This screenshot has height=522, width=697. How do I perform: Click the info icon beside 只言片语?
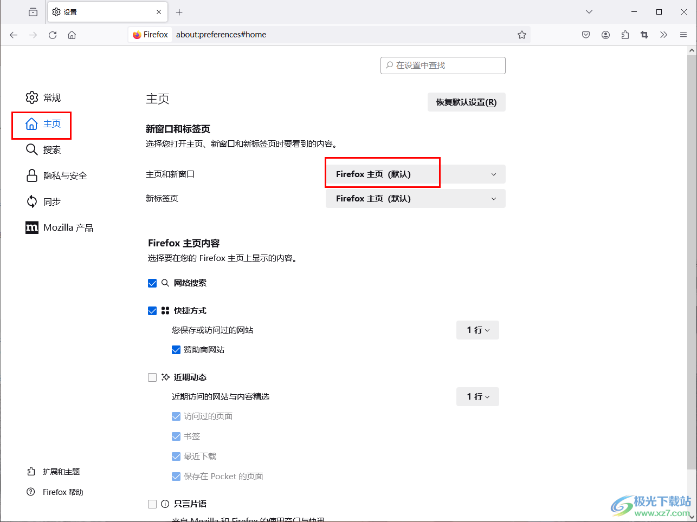tap(165, 504)
